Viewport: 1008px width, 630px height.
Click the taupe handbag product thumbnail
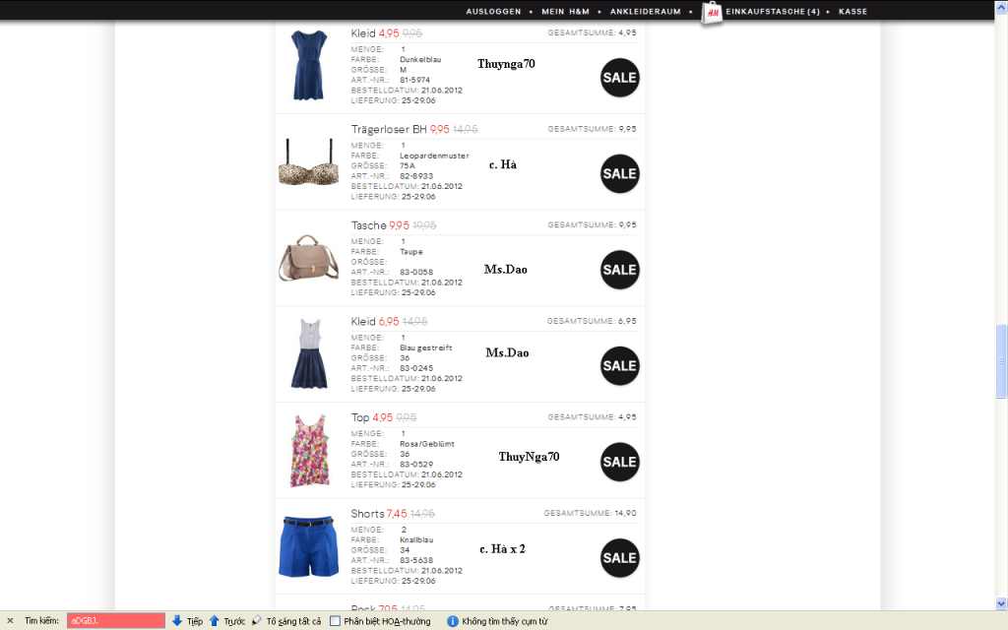[x=308, y=258]
